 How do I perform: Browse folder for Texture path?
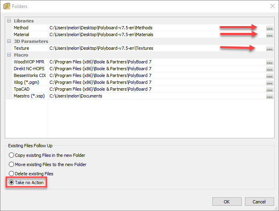(270, 49)
